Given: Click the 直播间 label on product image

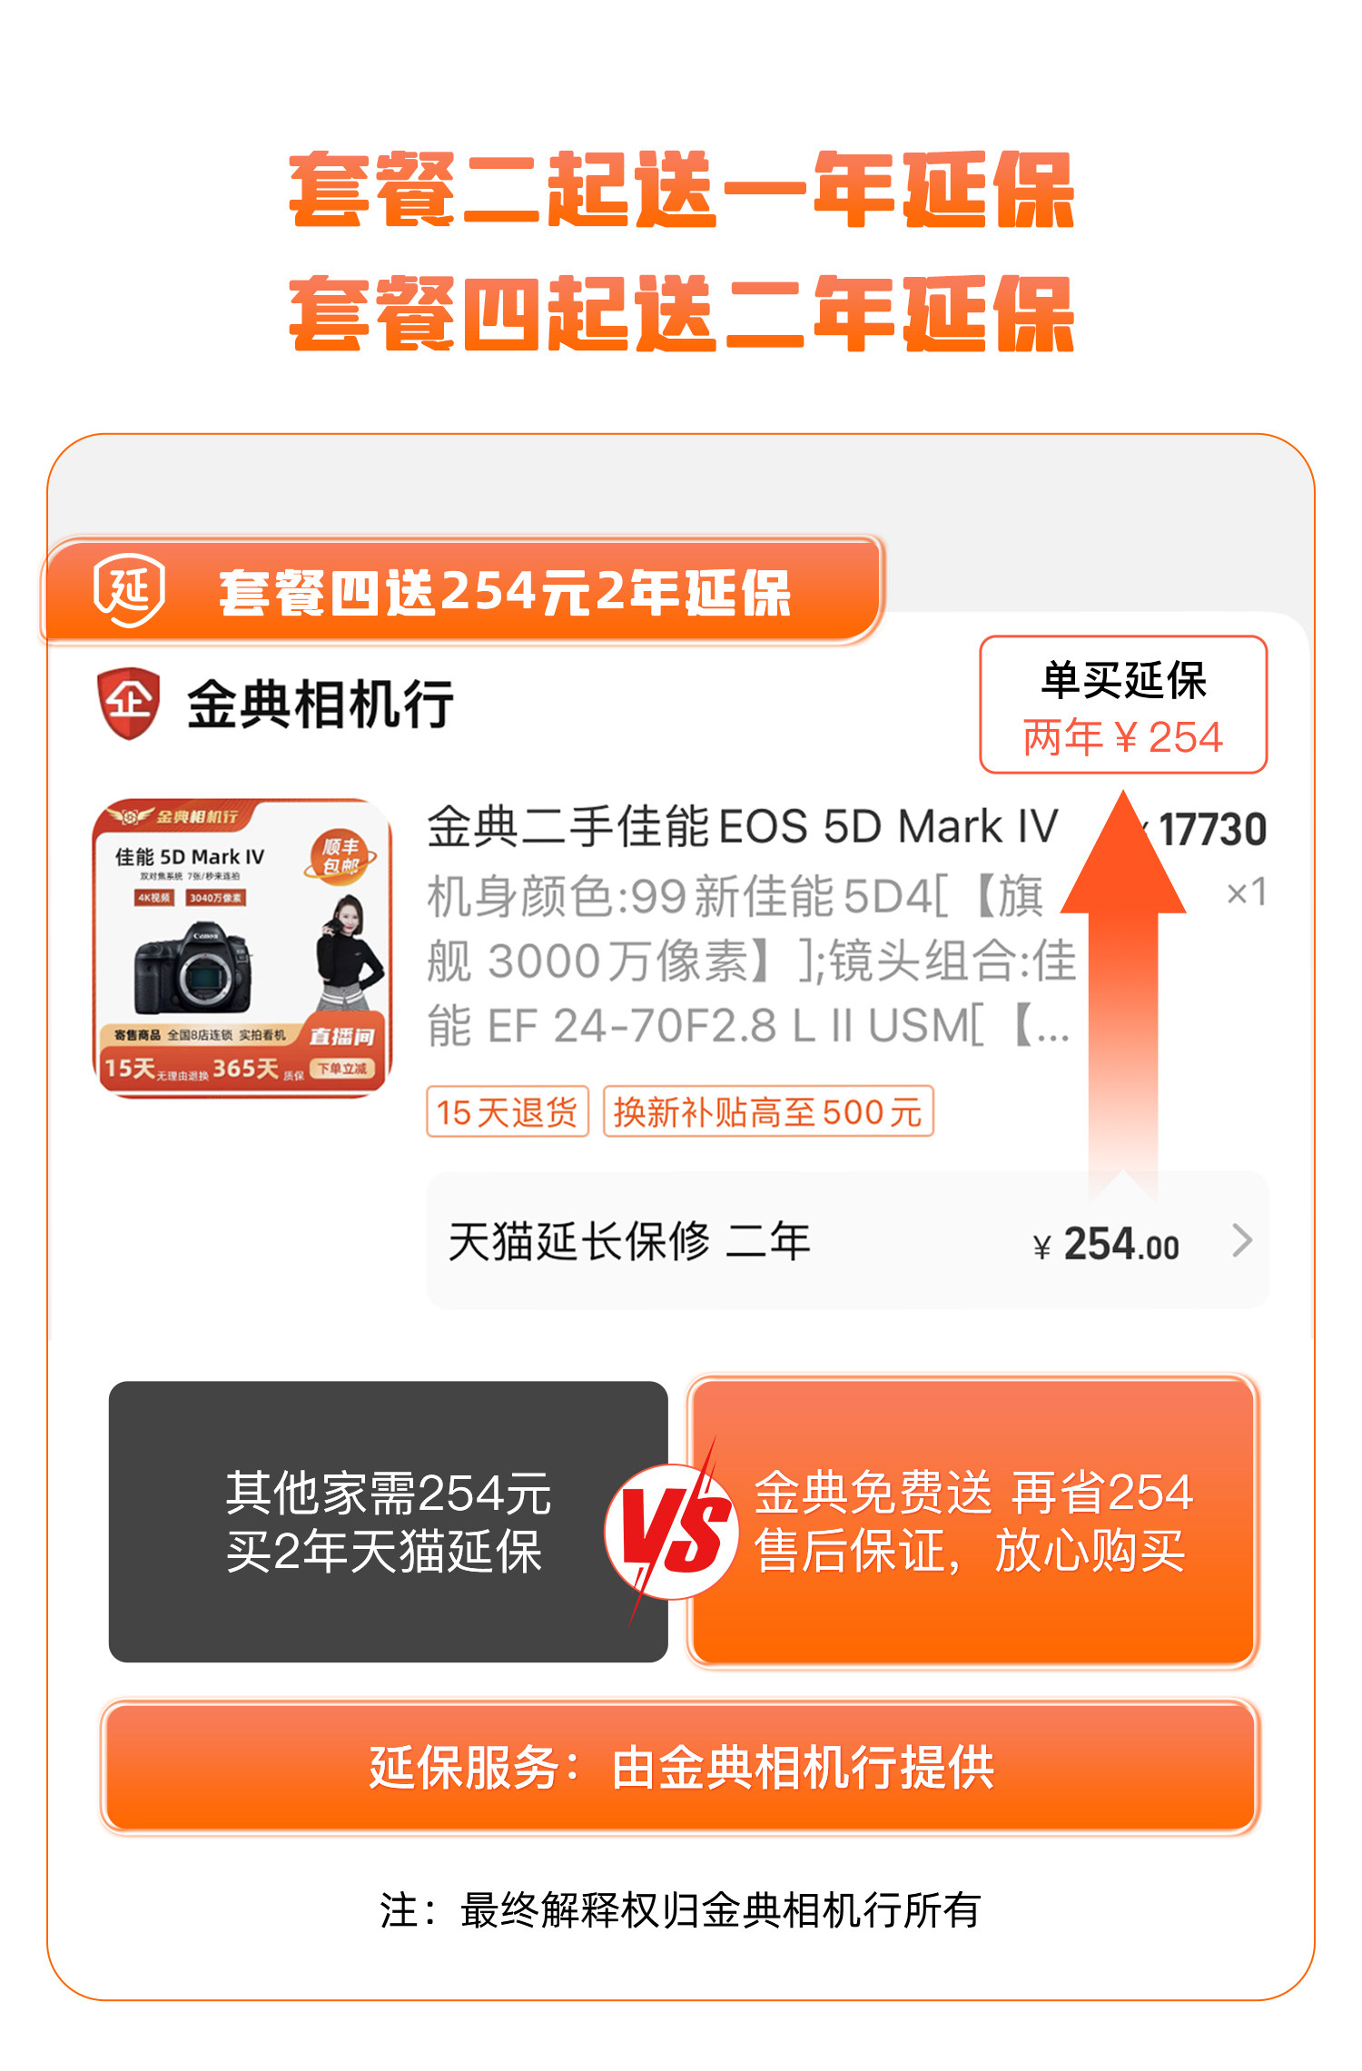Looking at the screenshot, I should [340, 1036].
